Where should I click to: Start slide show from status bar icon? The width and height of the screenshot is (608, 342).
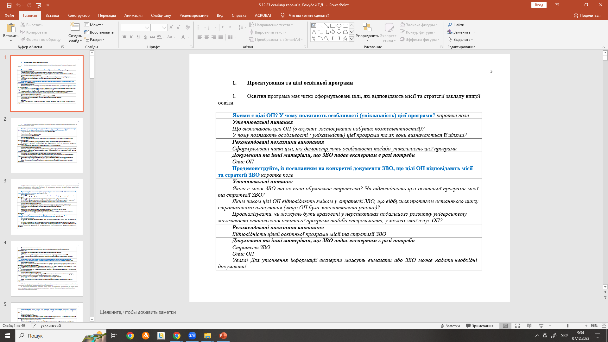pos(541,326)
